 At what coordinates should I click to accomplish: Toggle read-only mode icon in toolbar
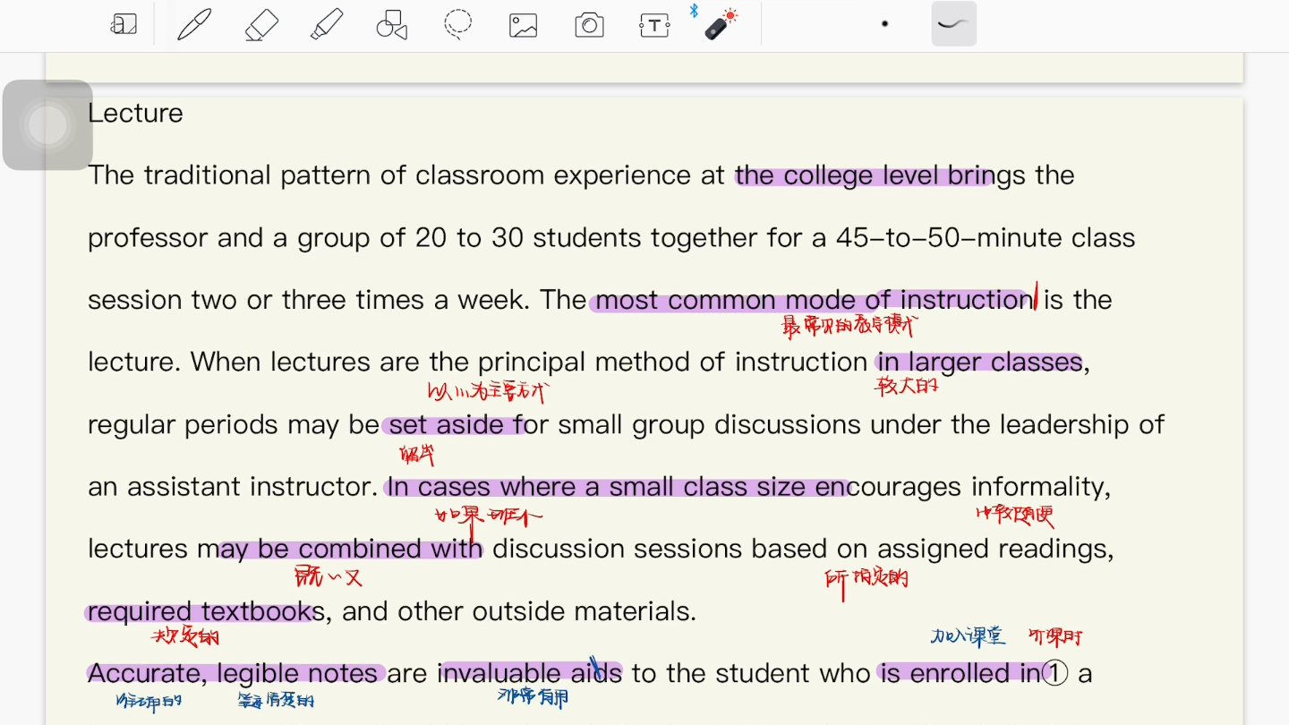pyautogui.click(x=124, y=24)
